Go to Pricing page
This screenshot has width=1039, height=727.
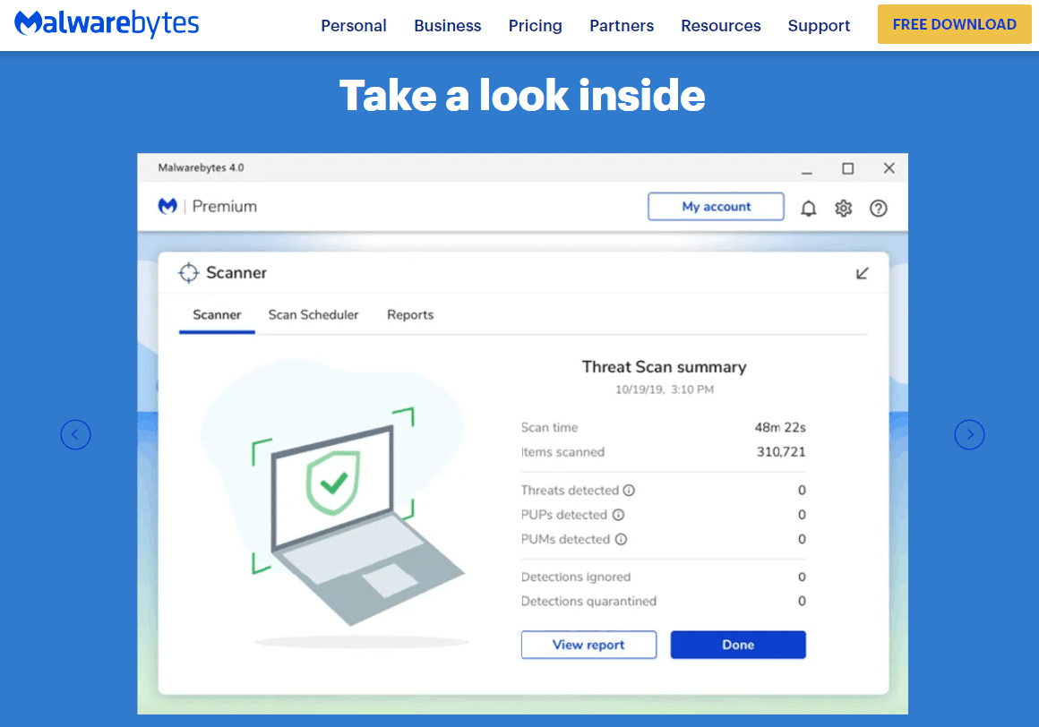[x=535, y=26]
